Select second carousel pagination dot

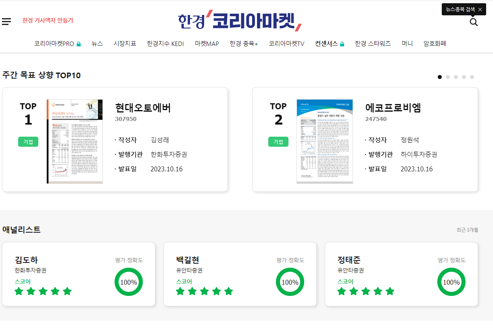point(448,77)
